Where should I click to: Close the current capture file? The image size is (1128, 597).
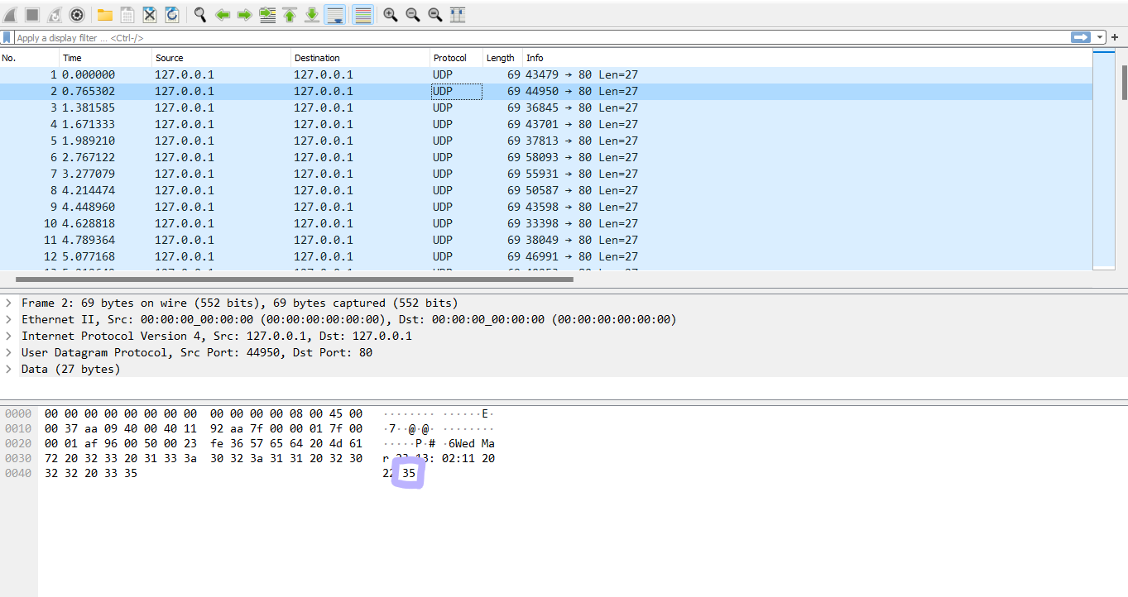click(x=149, y=14)
